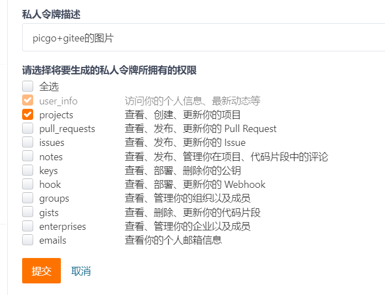
Task: Tick the gists permission checkbox
Action: [x=28, y=212]
